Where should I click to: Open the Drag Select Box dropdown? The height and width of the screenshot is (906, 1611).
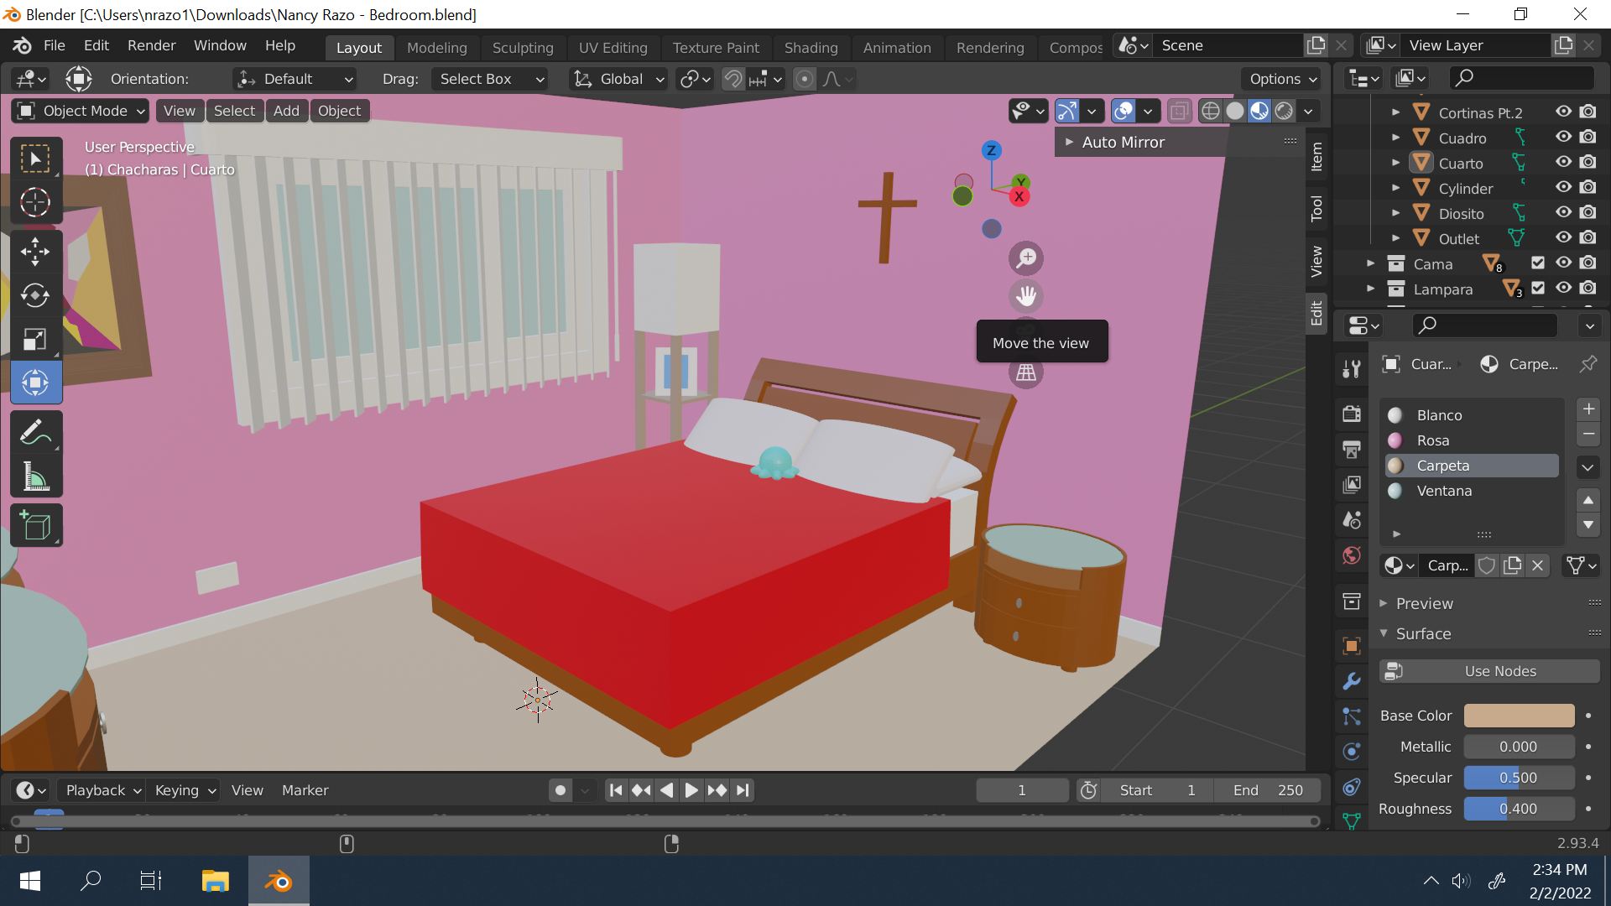[x=490, y=79]
